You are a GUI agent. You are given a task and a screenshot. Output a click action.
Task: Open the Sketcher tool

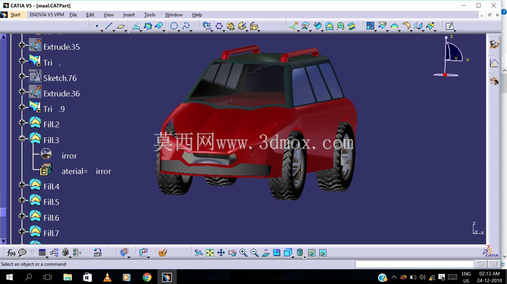[x=450, y=26]
